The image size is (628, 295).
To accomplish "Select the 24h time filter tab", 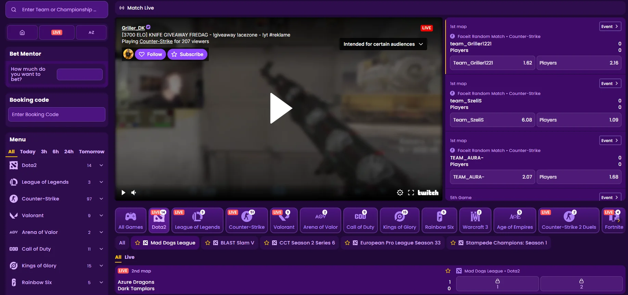I will click(69, 152).
